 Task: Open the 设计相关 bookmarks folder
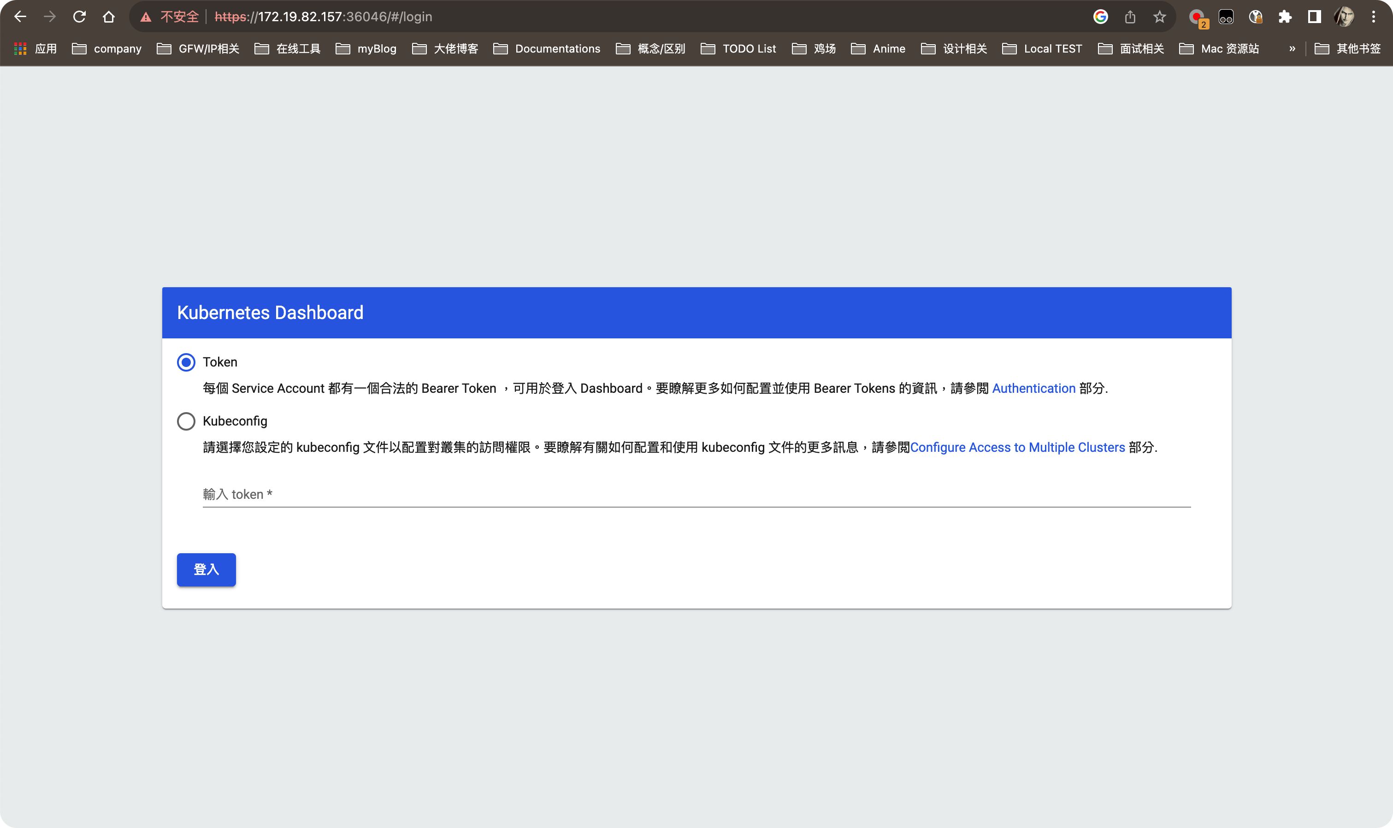coord(954,48)
